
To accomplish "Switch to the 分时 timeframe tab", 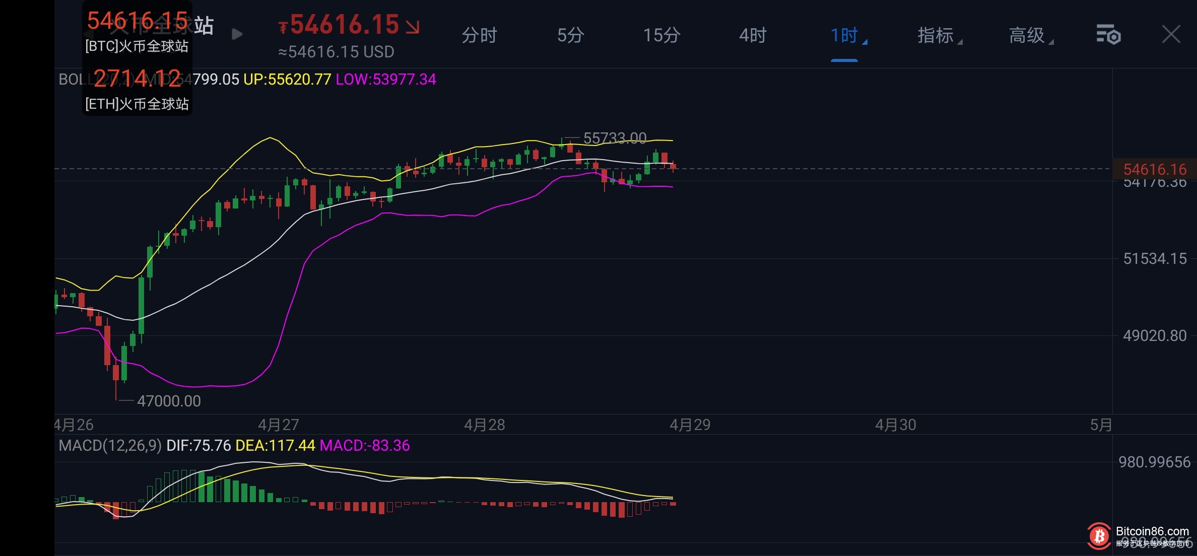I will (479, 35).
